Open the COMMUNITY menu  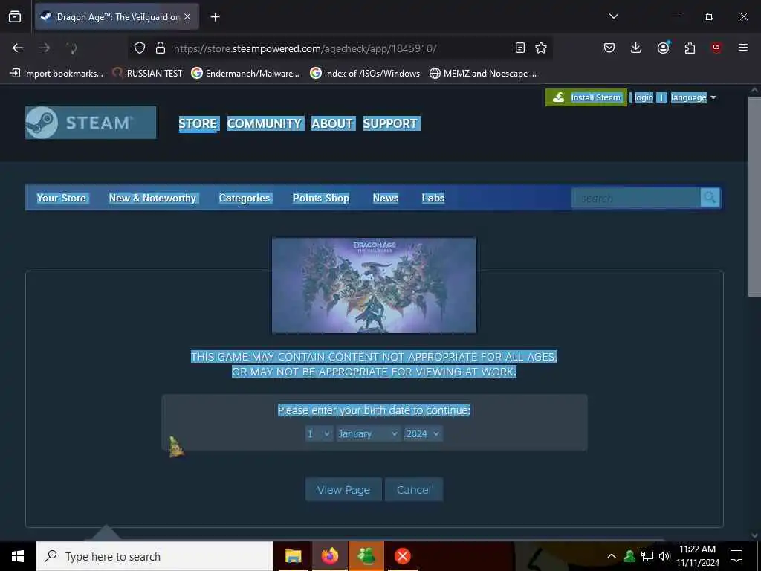pos(265,124)
